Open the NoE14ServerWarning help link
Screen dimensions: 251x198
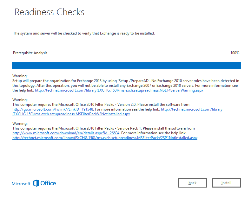click(x=119, y=90)
